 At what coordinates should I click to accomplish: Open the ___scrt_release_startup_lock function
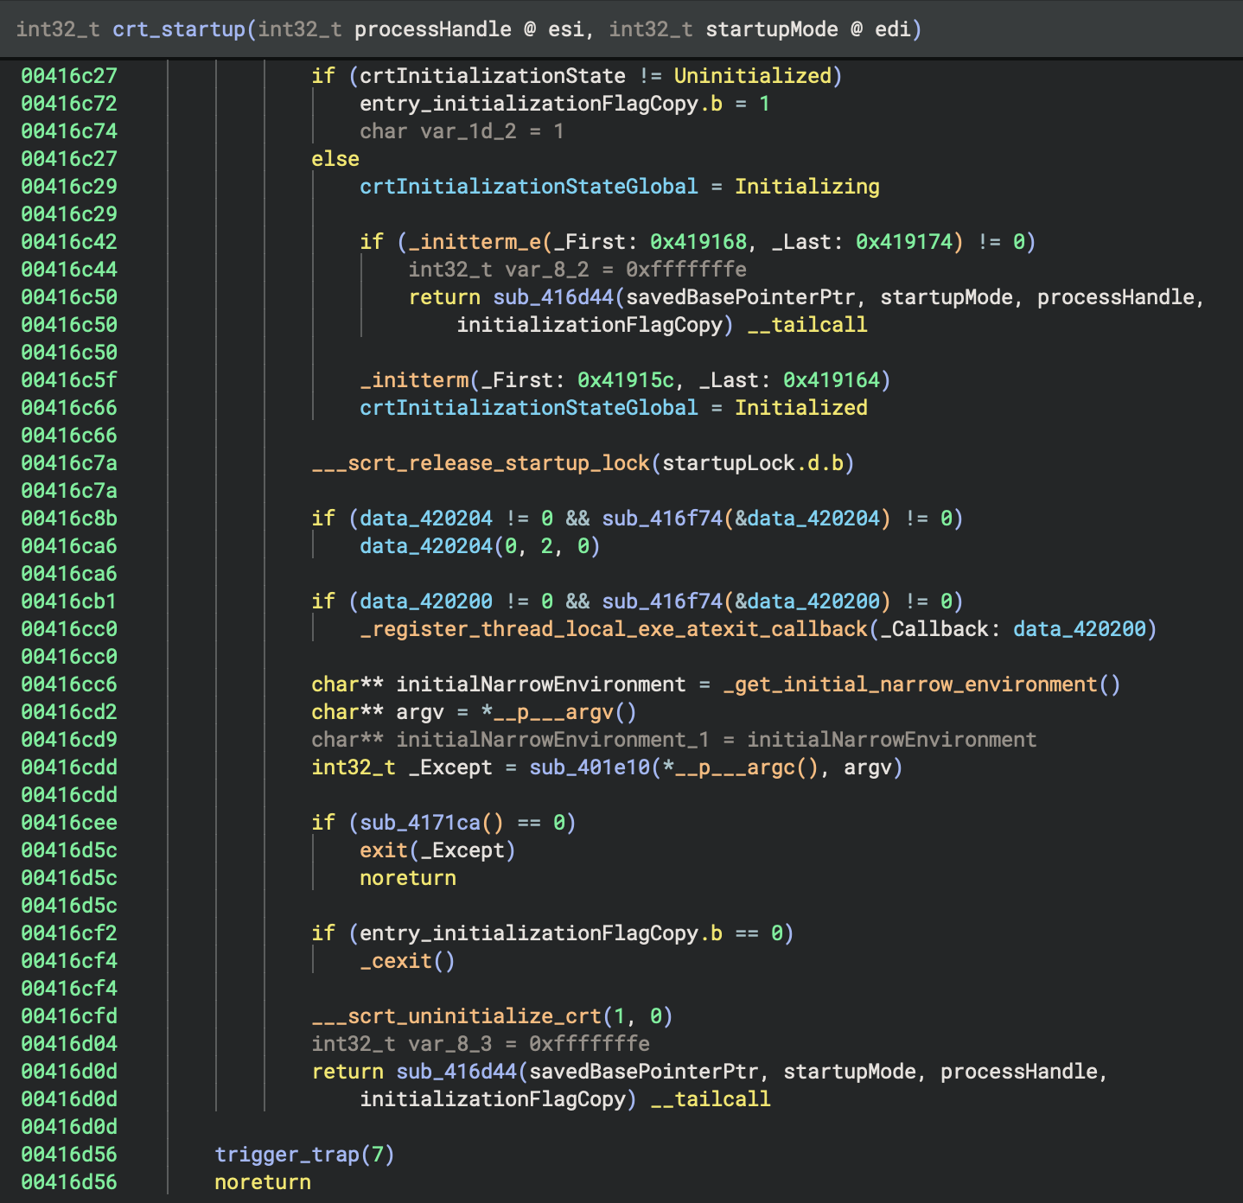click(x=481, y=463)
